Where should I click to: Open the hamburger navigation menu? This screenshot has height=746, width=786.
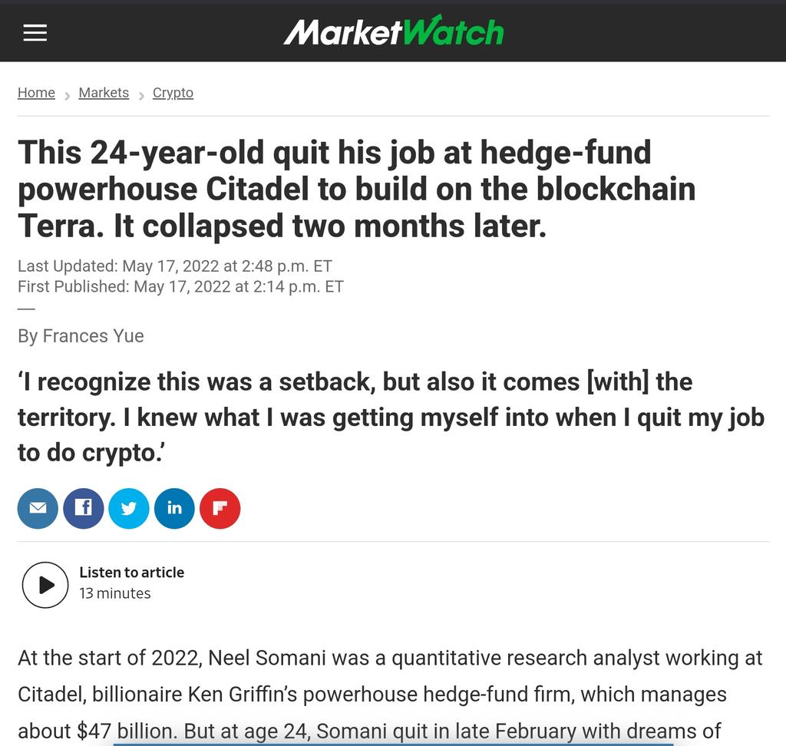click(x=35, y=32)
